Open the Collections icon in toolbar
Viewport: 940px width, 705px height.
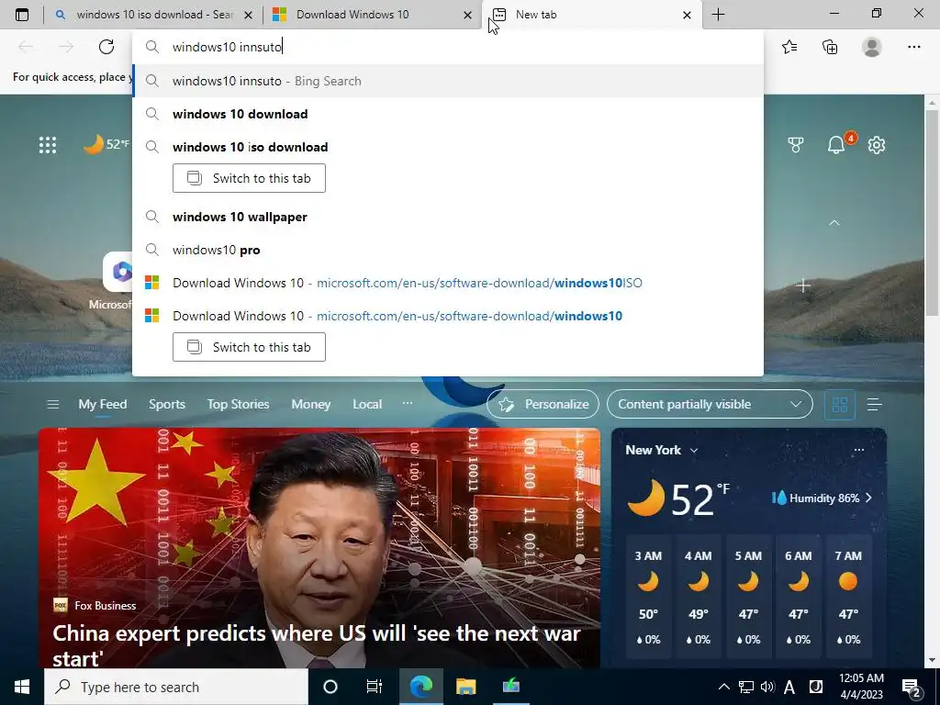830,47
